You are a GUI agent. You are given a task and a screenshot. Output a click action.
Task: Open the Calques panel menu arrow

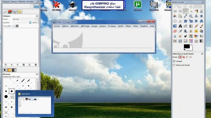(x=37, y=16)
